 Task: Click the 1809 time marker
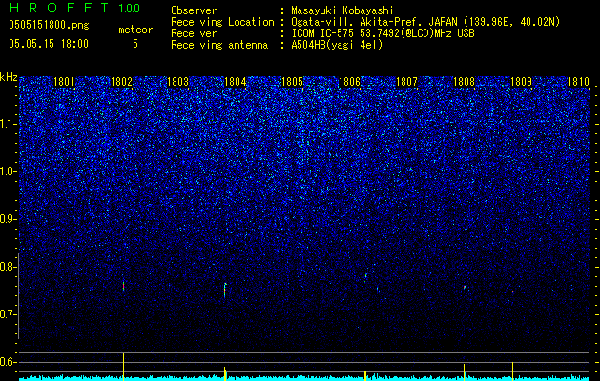coord(521,82)
